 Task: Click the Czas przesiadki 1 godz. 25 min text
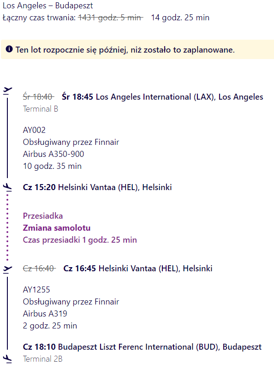[80, 240]
